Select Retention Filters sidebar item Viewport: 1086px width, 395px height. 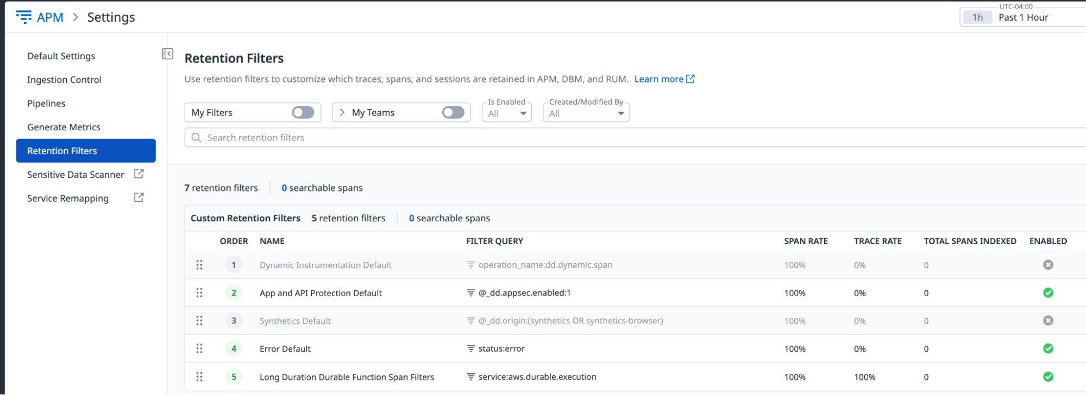tap(86, 151)
